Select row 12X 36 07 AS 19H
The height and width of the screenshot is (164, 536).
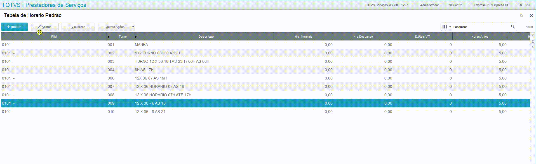tap(265, 78)
